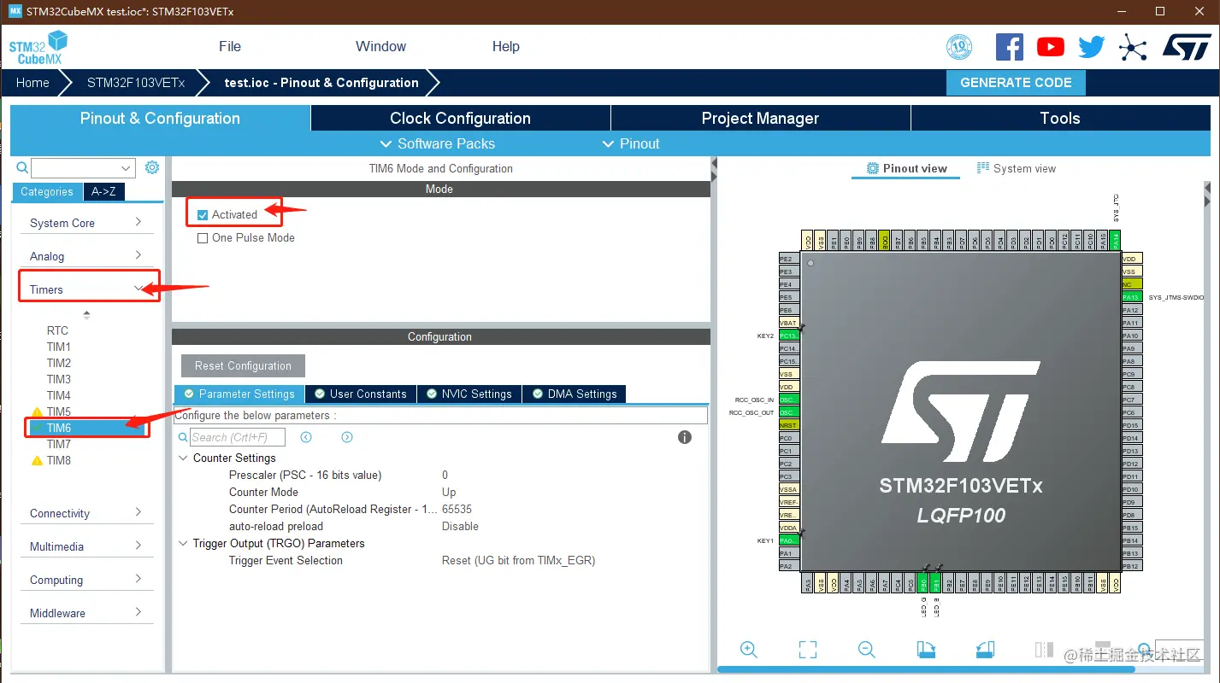
Task: Click the STM32F103VETx breadcrumb
Action: point(136,83)
